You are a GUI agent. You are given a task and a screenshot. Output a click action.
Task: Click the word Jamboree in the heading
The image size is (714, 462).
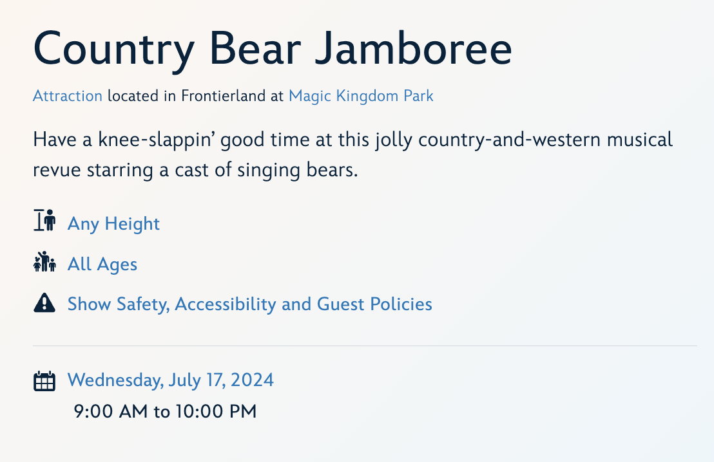pos(414,49)
